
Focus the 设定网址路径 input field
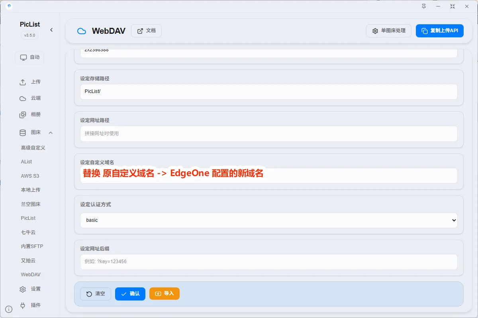[x=269, y=134]
